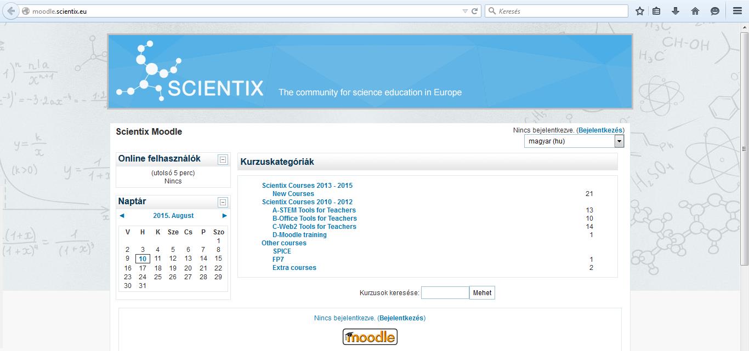Screen dimensions: 749x351
Task: Open the Firefox hamburger menu
Action: click(737, 11)
